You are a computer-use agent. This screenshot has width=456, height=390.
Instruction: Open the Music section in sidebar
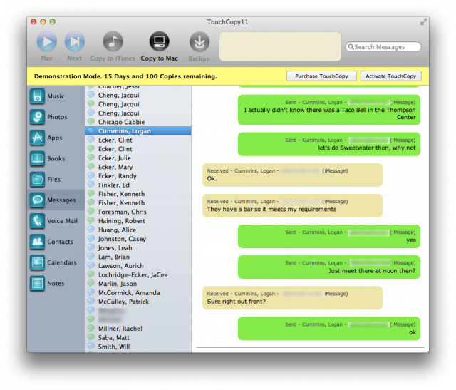pyautogui.click(x=56, y=96)
